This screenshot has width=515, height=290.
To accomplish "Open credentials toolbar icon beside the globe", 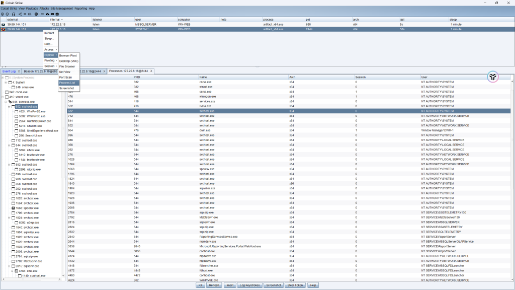I will click(x=43, y=14).
